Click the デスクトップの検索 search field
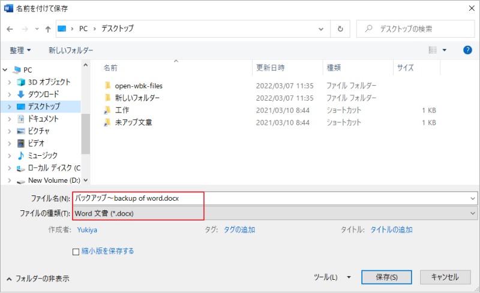Image resolution: width=480 pixels, height=293 pixels. tap(415, 29)
